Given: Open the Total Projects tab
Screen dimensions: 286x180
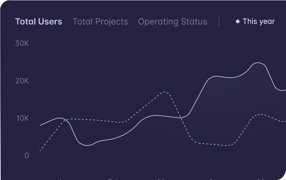Looking at the screenshot, I should point(100,21).
